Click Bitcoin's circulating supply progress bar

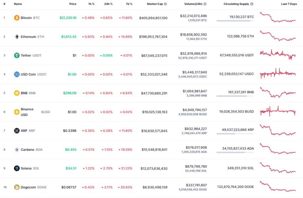pos(235,21)
